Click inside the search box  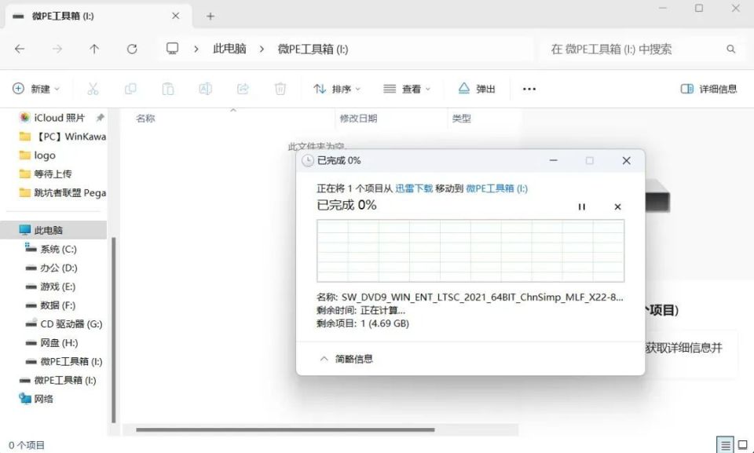(x=644, y=48)
